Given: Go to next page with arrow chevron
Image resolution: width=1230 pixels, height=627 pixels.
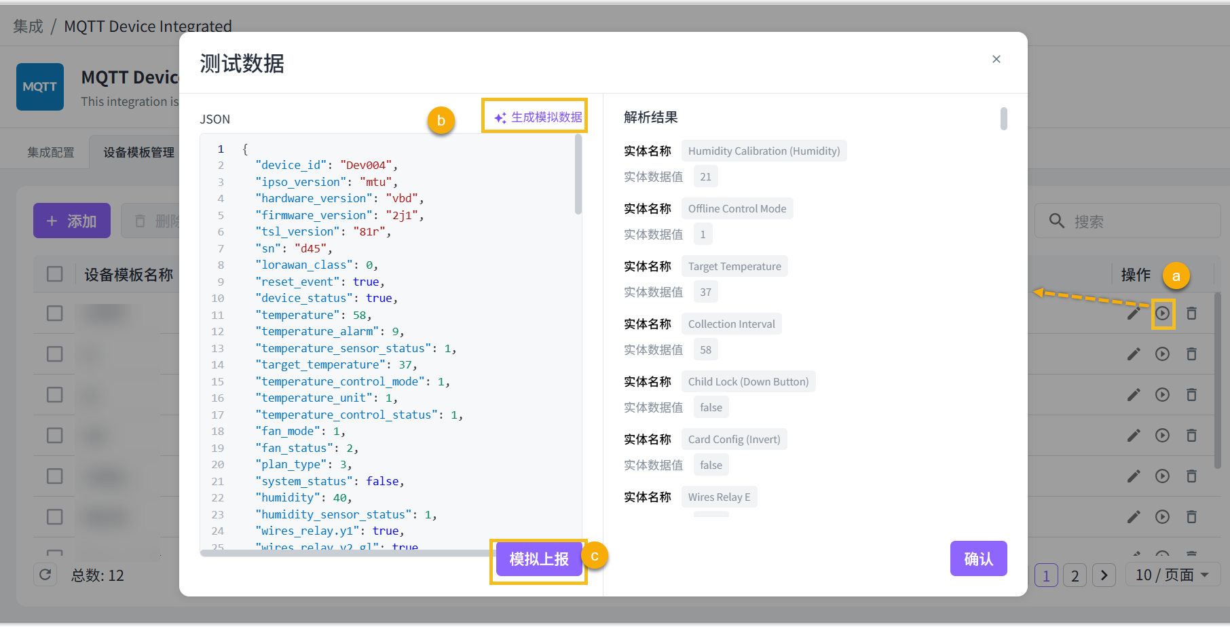Looking at the screenshot, I should click(1104, 575).
